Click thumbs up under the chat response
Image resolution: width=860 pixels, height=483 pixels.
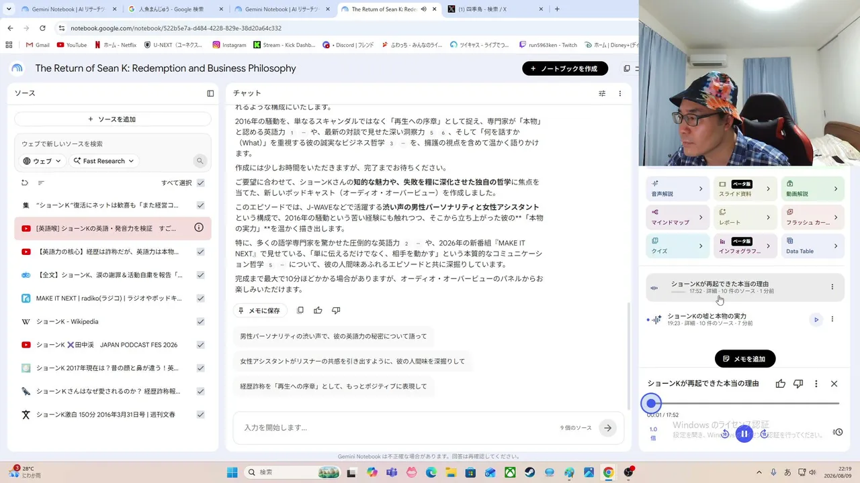[318, 311]
